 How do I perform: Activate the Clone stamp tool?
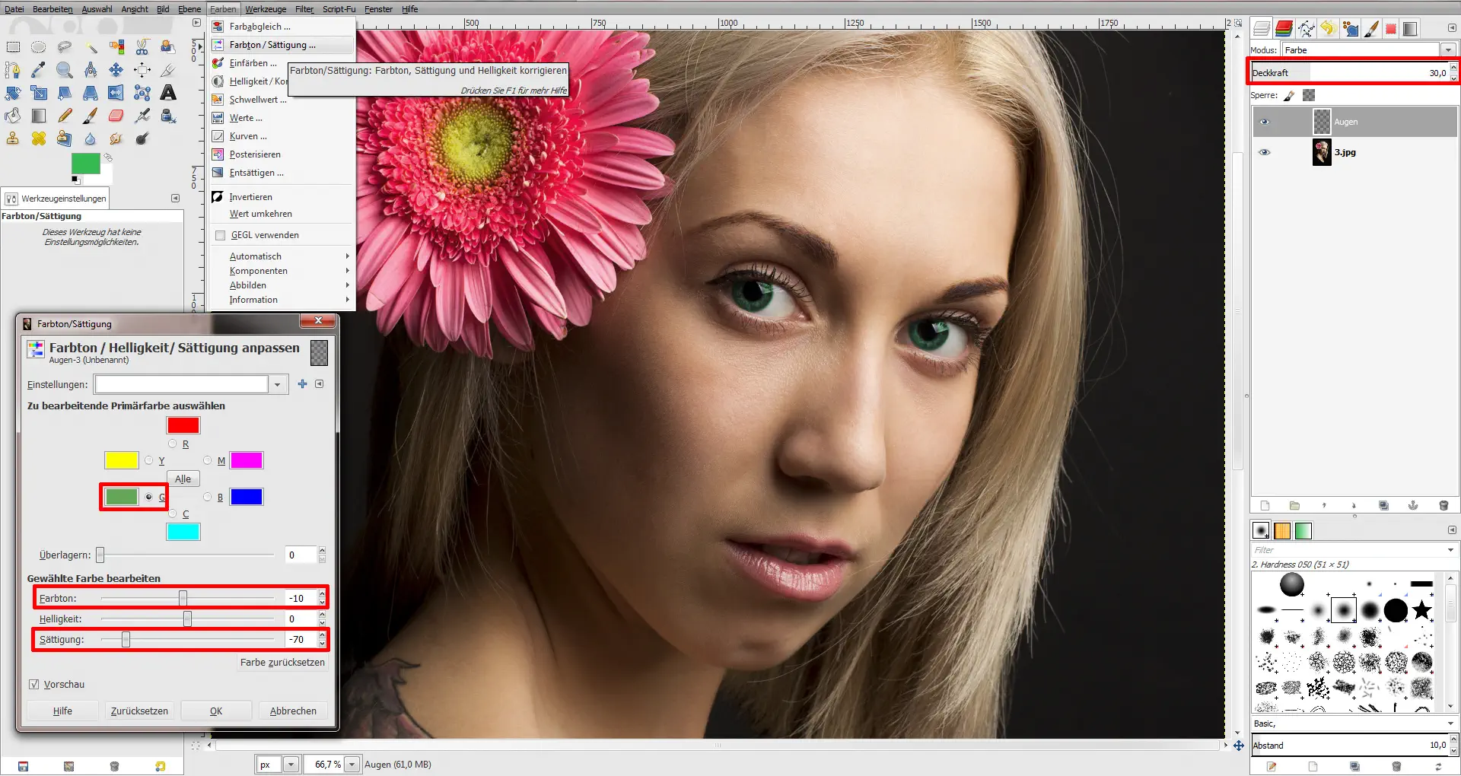pos(12,138)
